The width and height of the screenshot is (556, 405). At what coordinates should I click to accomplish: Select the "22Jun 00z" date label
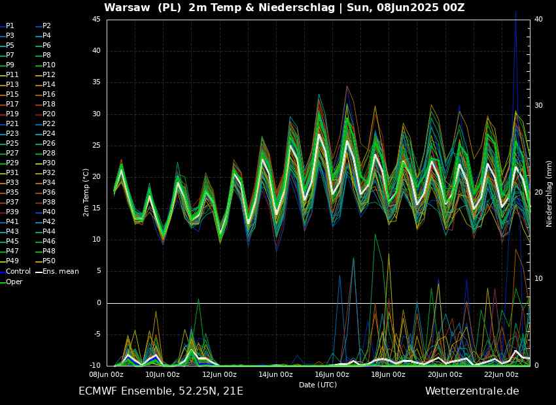coord(502,374)
